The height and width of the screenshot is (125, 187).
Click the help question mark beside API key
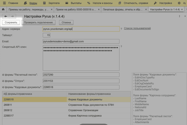pyautogui.click(x=121, y=47)
